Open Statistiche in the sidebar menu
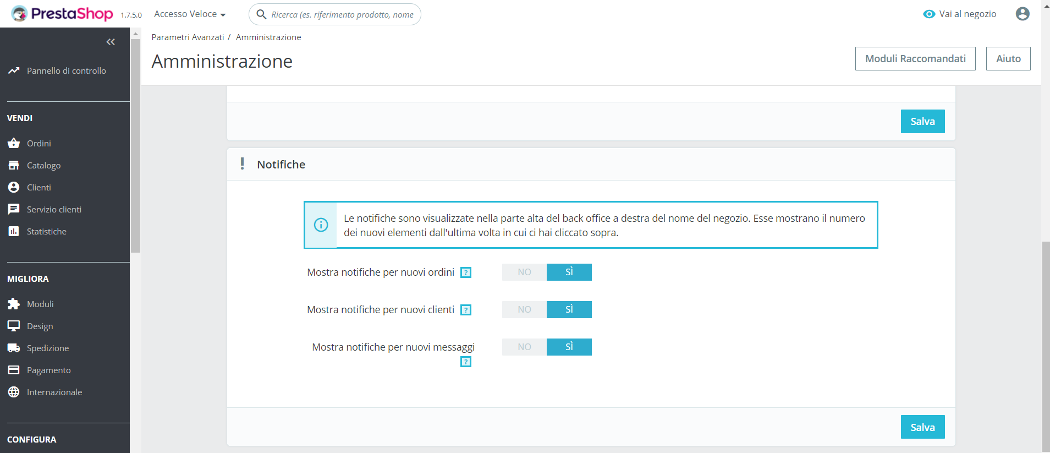Screen dimensions: 1050x453 point(47,231)
